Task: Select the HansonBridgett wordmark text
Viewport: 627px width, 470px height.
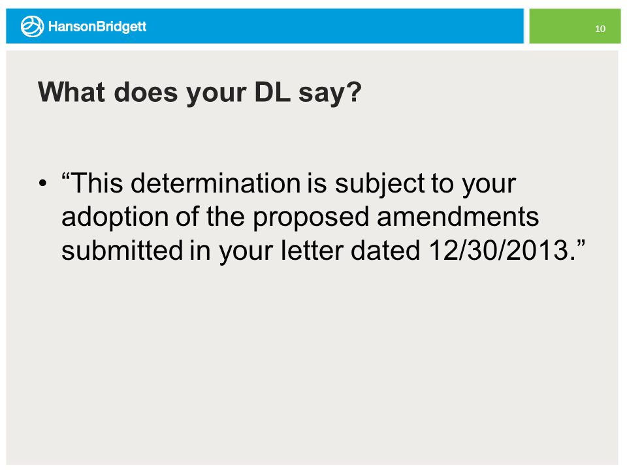Action: point(97,26)
